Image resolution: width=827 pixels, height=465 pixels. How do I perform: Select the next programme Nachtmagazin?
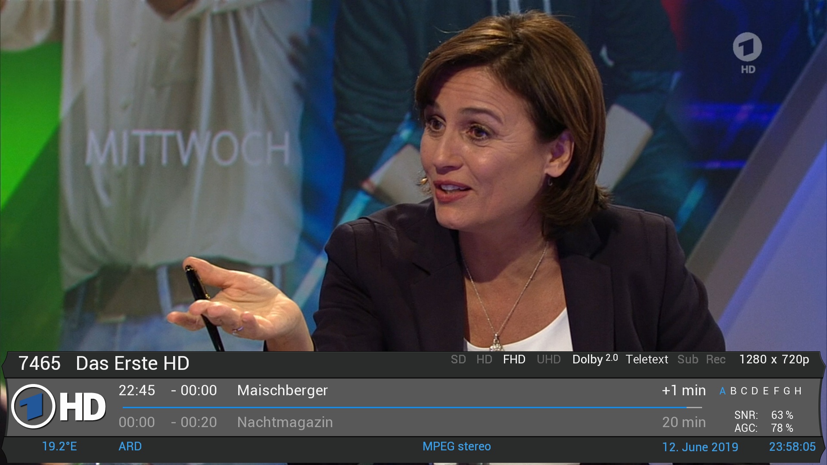285,422
